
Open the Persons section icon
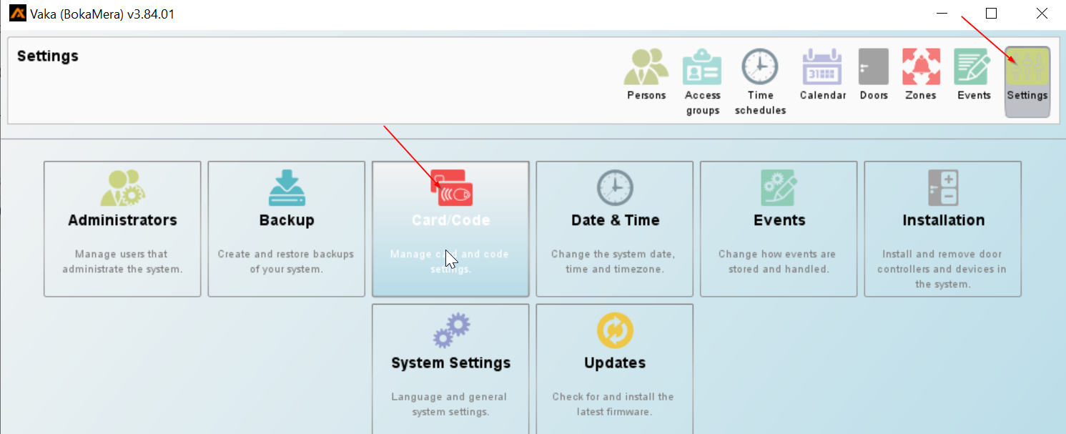click(x=646, y=68)
